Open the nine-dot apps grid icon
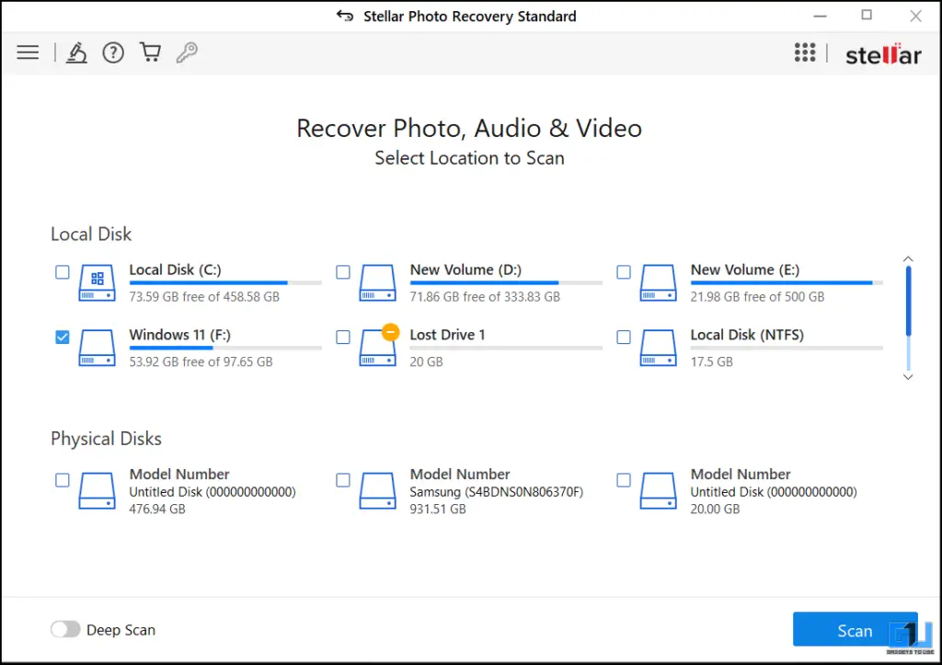The height and width of the screenshot is (665, 942). pos(805,52)
